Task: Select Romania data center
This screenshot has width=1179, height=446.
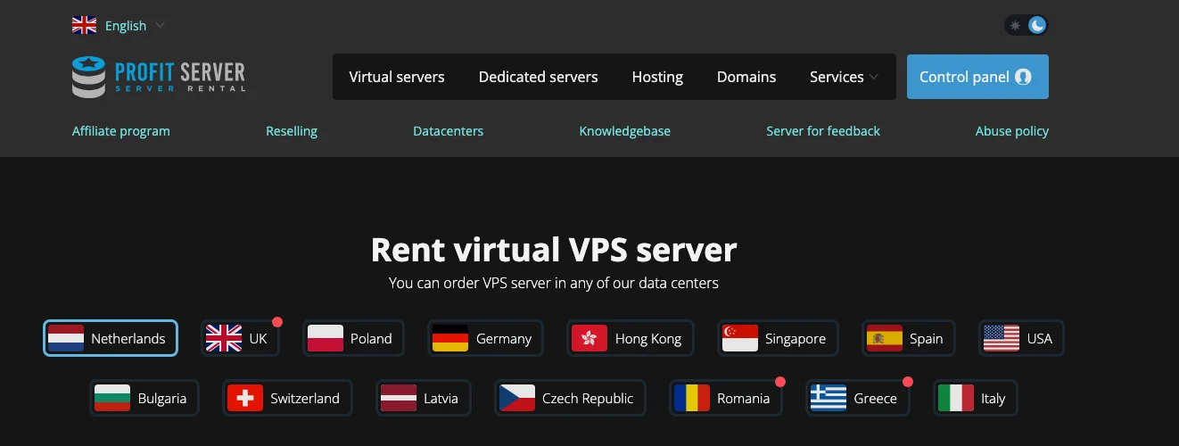Action: tap(725, 398)
